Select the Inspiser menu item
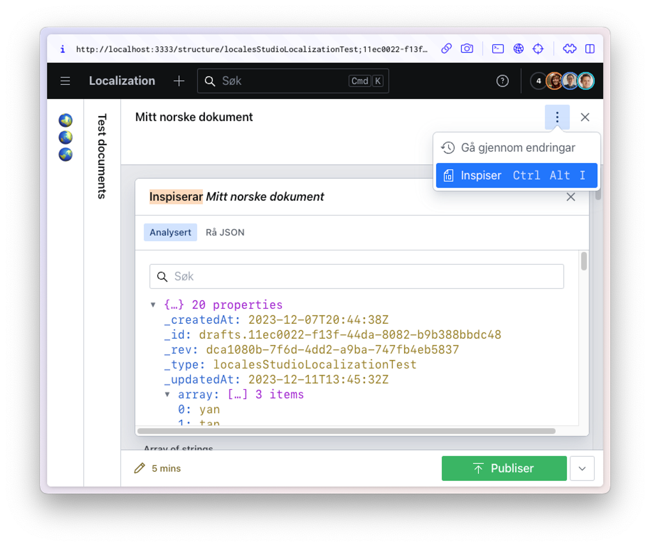 [517, 175]
